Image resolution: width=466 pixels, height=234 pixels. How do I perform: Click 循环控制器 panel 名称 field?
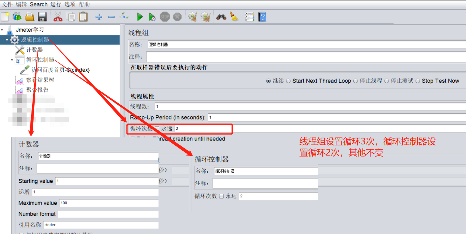tap(266, 171)
